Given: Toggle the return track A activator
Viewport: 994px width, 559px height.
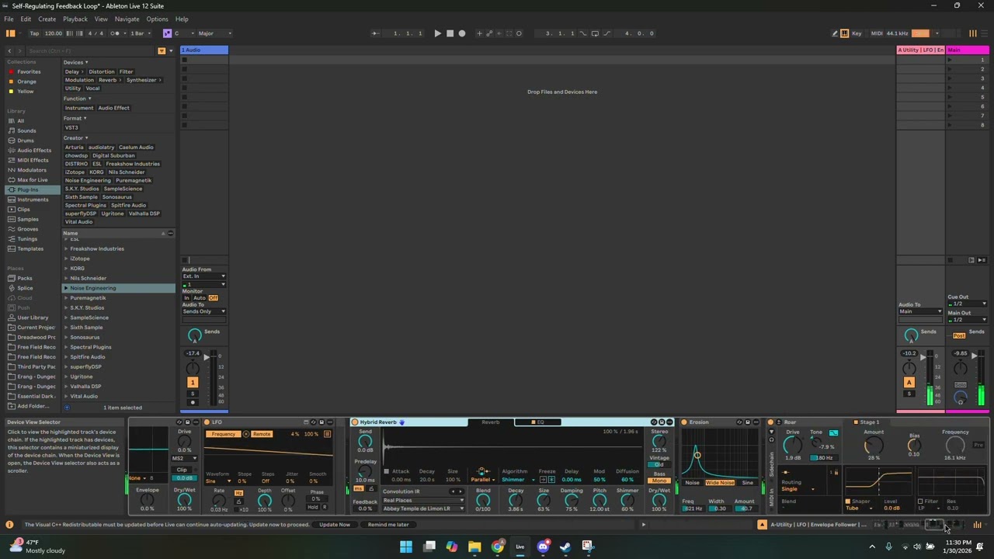Looking at the screenshot, I should (909, 382).
